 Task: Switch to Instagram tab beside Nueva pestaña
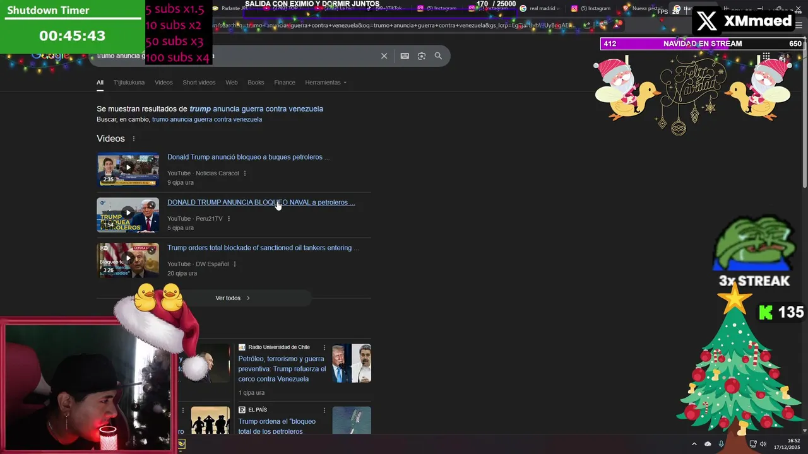pos(592,8)
